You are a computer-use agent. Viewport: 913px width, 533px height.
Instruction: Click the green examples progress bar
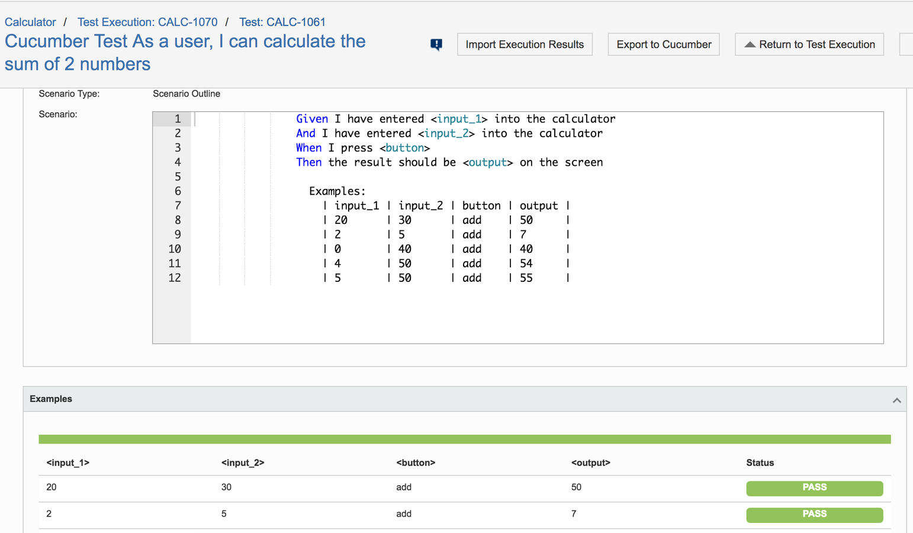465,439
